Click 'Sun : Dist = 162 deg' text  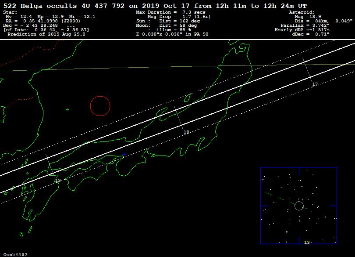pyautogui.click(x=168, y=21)
